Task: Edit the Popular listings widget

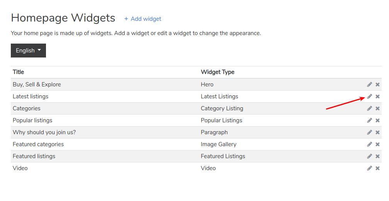Action: 370,120
